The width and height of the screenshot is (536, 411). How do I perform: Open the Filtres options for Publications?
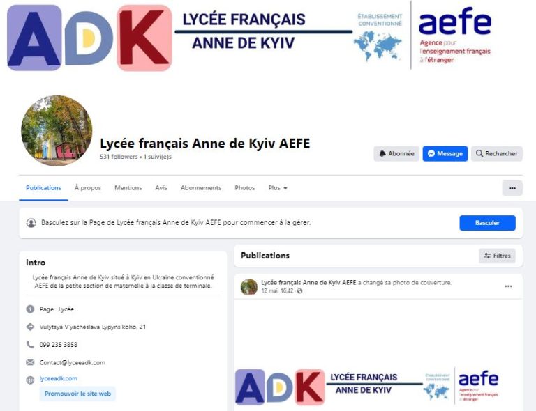(x=497, y=256)
